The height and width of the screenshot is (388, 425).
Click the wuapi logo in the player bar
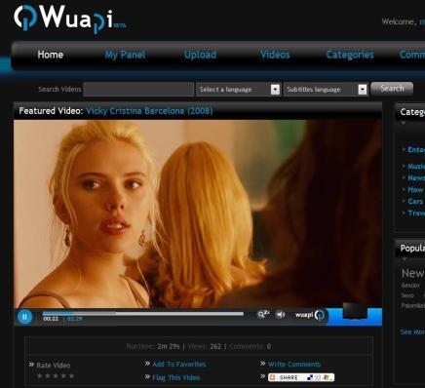click(x=310, y=315)
